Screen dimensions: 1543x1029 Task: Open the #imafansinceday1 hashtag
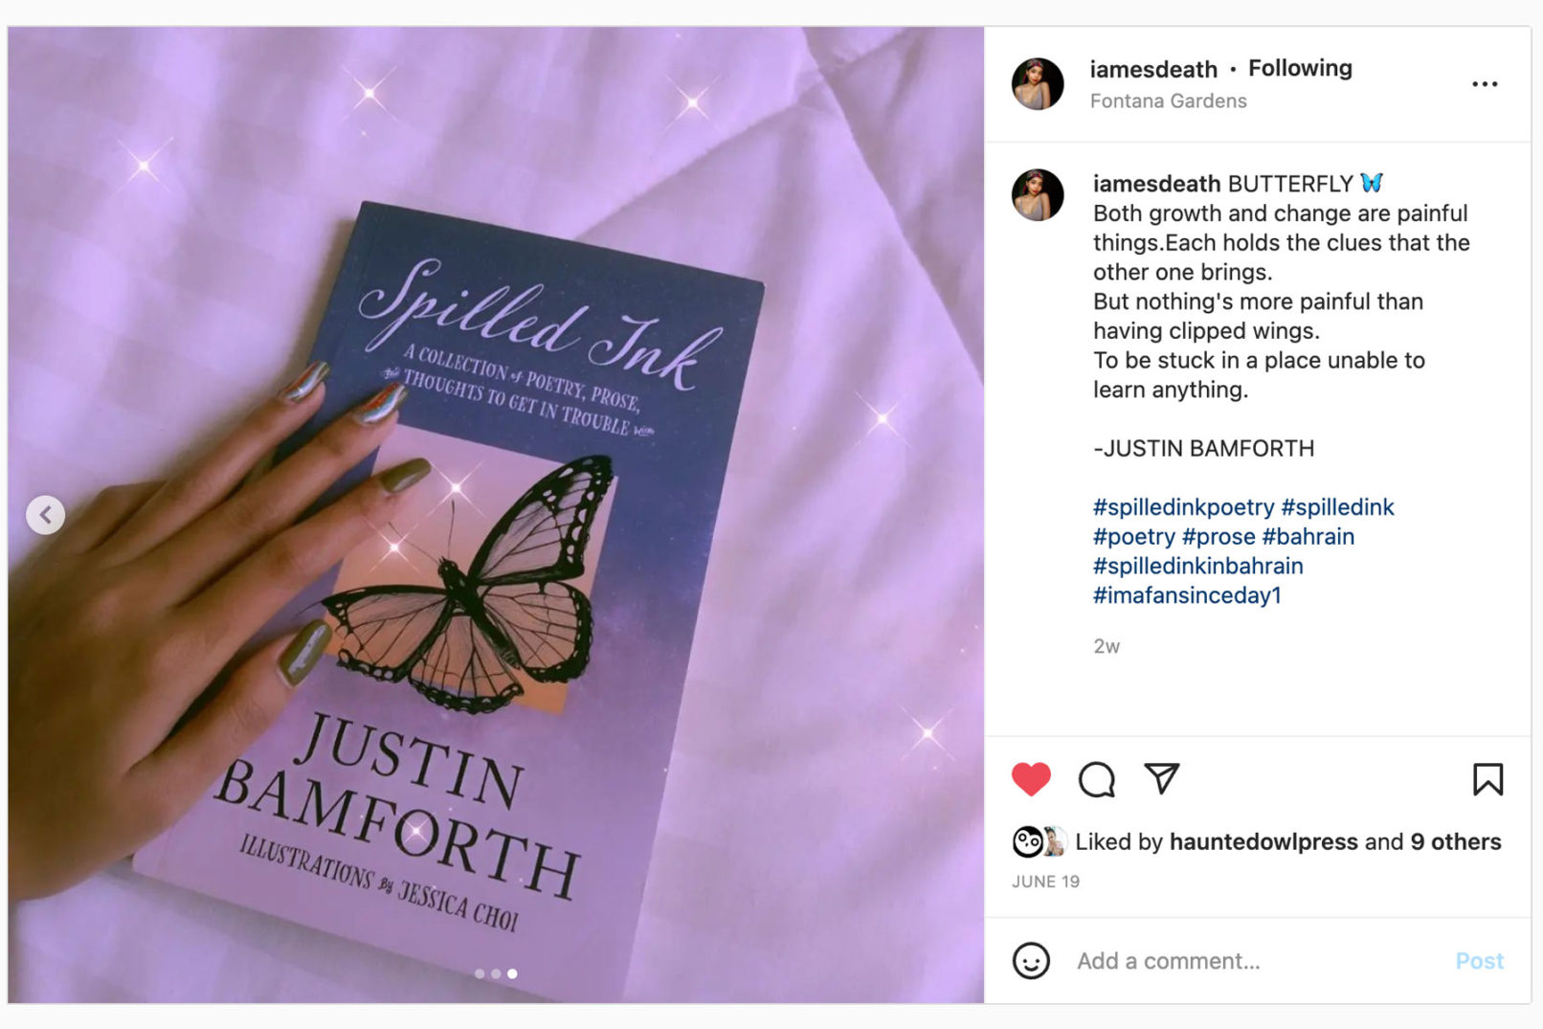(x=1187, y=594)
